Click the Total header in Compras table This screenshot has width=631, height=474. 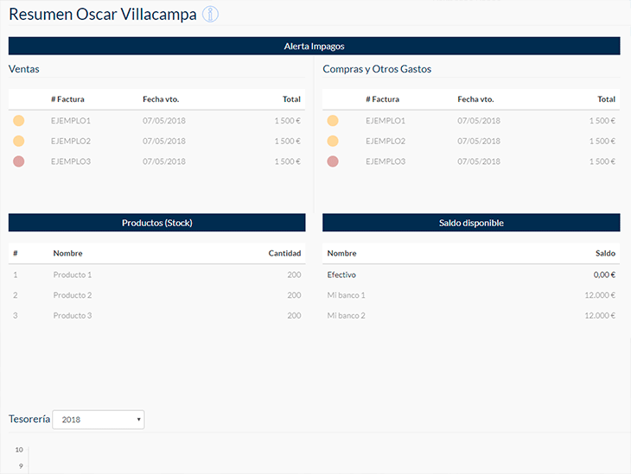pyautogui.click(x=606, y=99)
